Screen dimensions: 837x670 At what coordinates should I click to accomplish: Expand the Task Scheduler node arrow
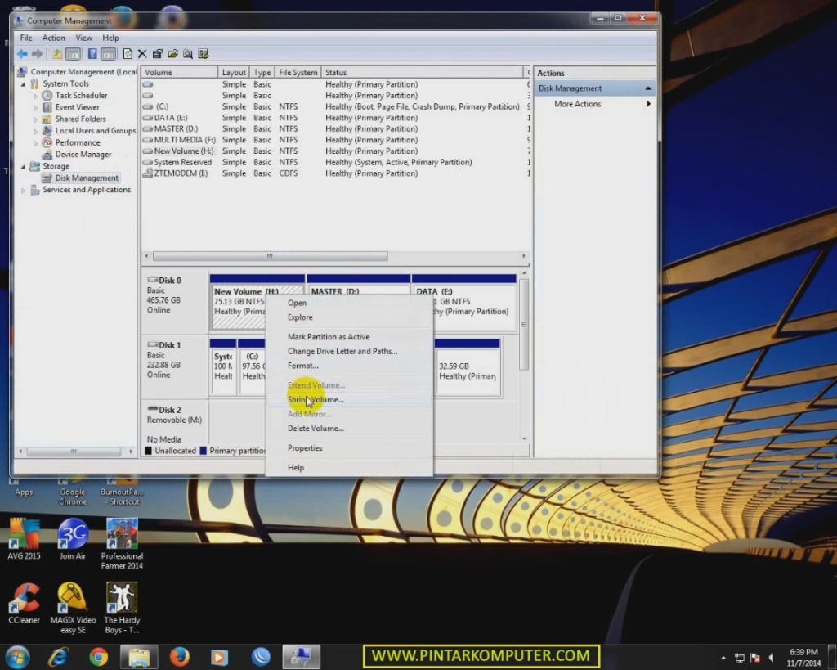coord(35,97)
